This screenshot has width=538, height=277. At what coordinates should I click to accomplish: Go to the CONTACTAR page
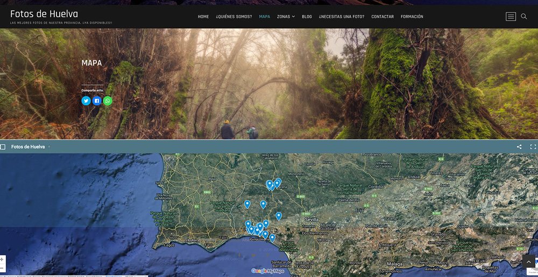tap(383, 17)
